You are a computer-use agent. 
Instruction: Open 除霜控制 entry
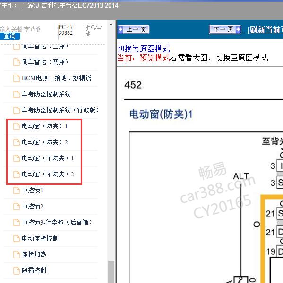[x=34, y=270]
